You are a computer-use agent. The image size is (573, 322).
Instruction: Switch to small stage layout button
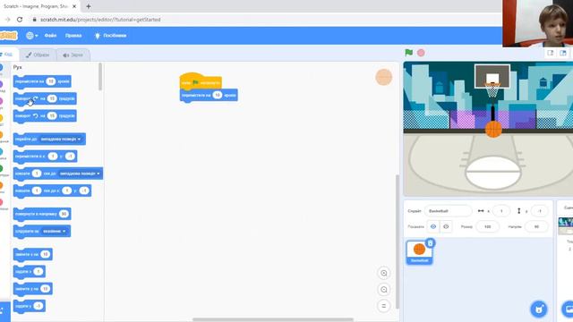point(551,54)
